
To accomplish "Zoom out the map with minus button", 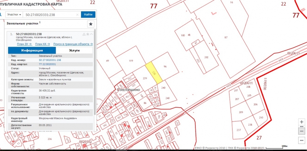I will 302,131.
